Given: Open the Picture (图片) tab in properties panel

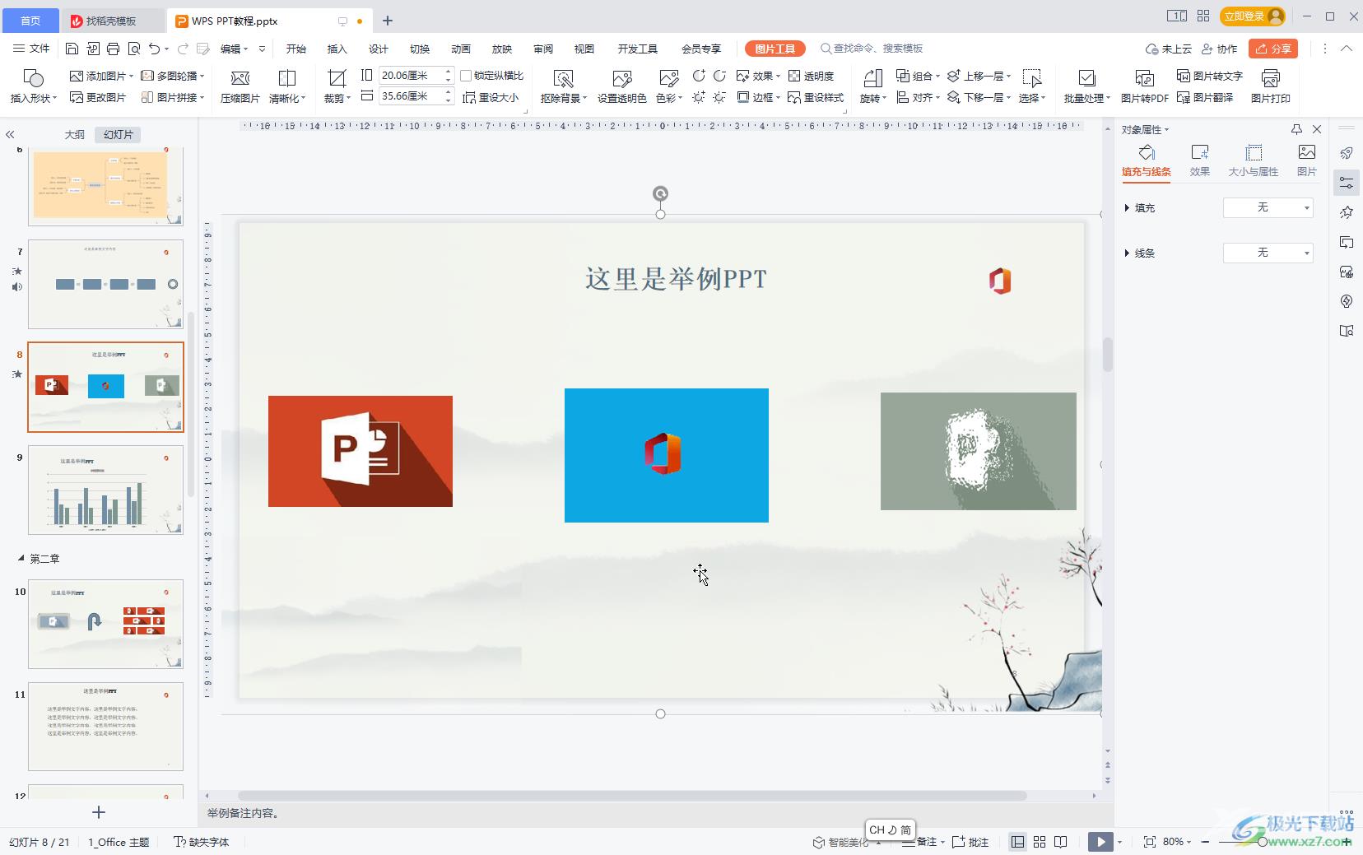Looking at the screenshot, I should pyautogui.click(x=1306, y=160).
